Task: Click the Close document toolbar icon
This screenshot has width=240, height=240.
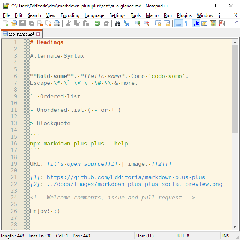Action: pyautogui.click(x=40, y=23)
